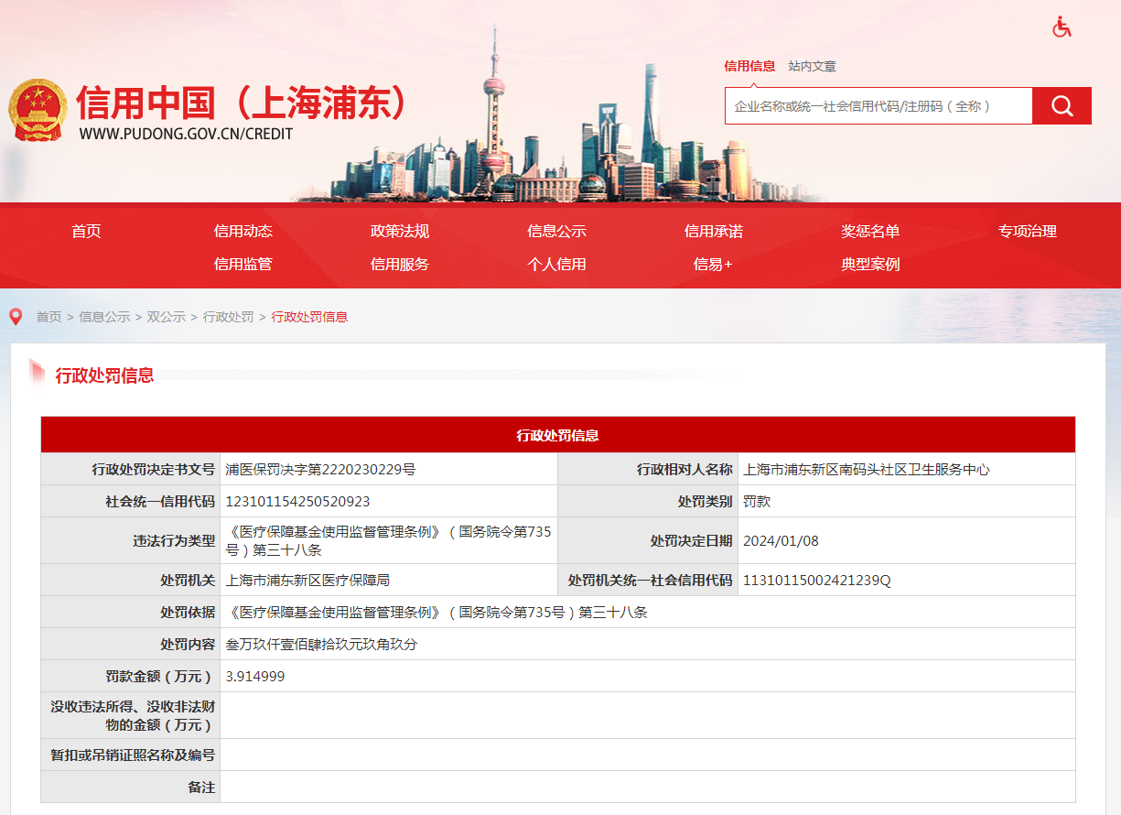Image resolution: width=1121 pixels, height=815 pixels.
Task: Click the amount text 叁万玖仟壹佰肆拾玖元玖角玖分
Action: click(x=321, y=645)
